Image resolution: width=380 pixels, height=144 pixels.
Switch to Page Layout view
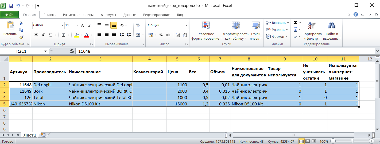coord(308,141)
